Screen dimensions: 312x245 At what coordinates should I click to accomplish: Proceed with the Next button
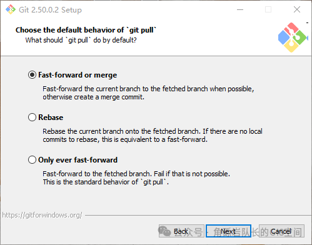pyautogui.click(x=228, y=231)
